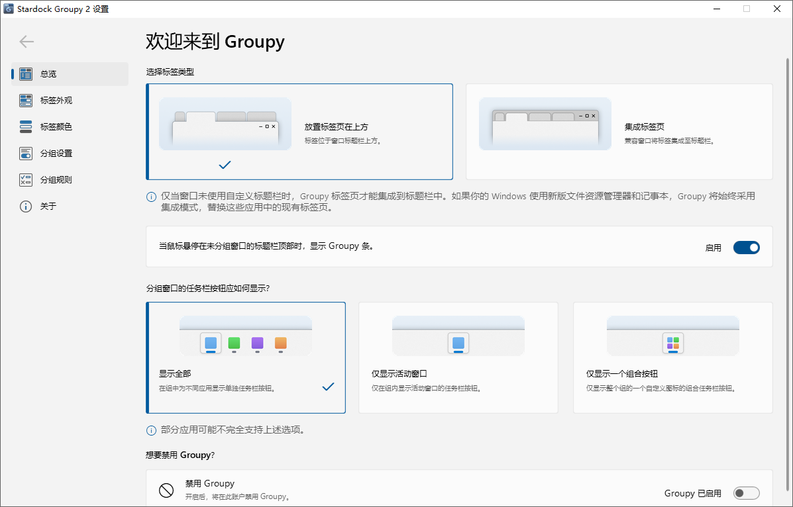Screen dimensions: 793x507
Task: Click the 想要禁用 Groupy? label
Action: tap(180, 455)
